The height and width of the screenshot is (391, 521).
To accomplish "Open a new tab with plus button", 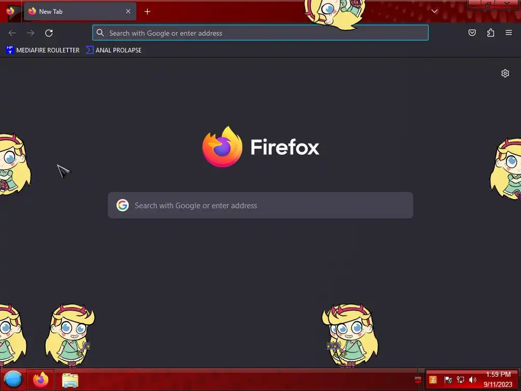I will [147, 12].
